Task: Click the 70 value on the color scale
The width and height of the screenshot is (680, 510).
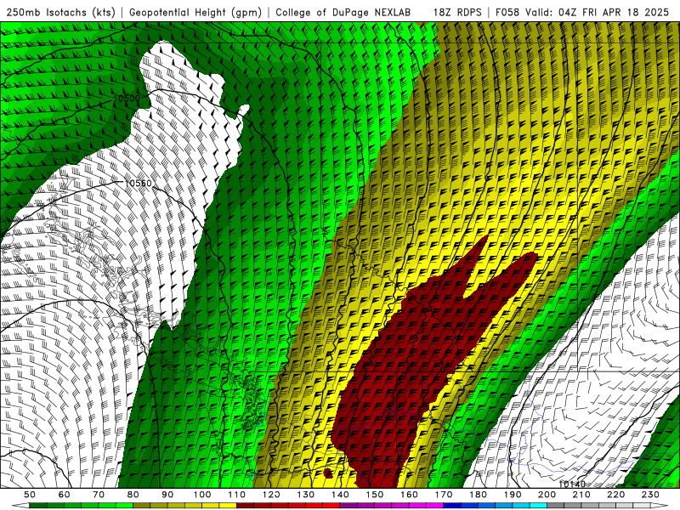Action: coord(99,495)
